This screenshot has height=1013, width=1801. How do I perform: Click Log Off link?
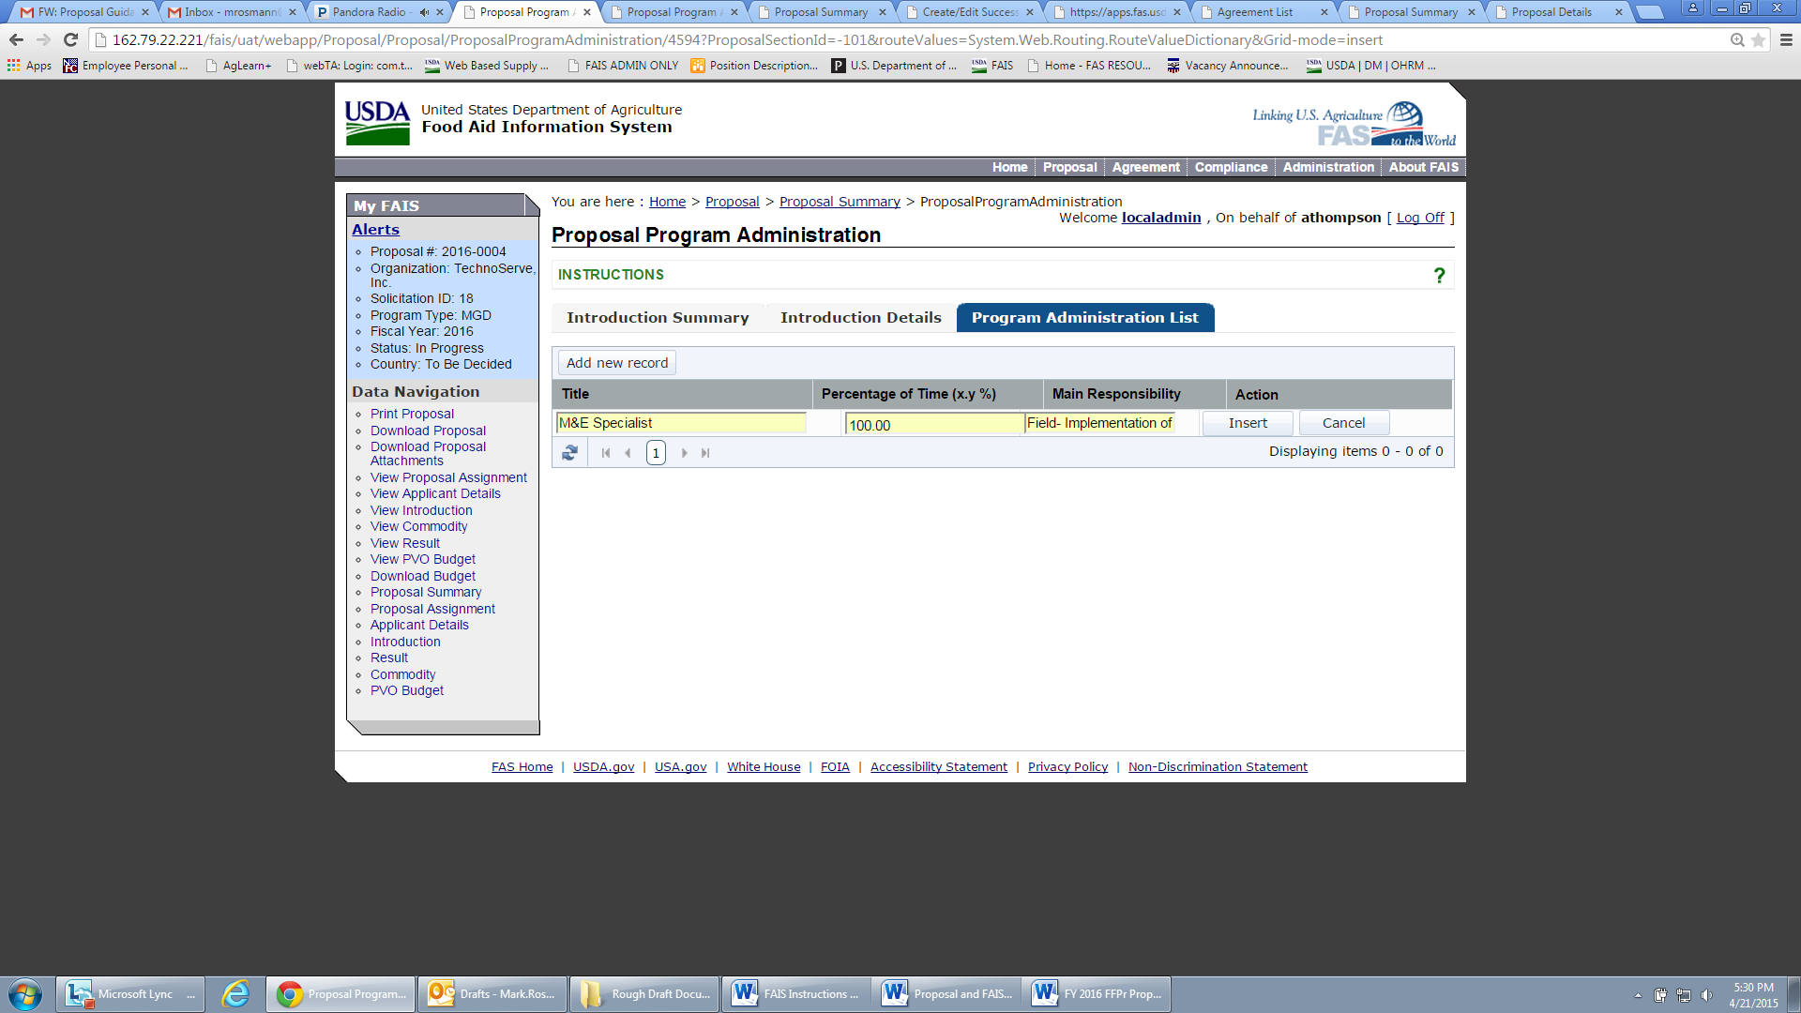[1419, 218]
